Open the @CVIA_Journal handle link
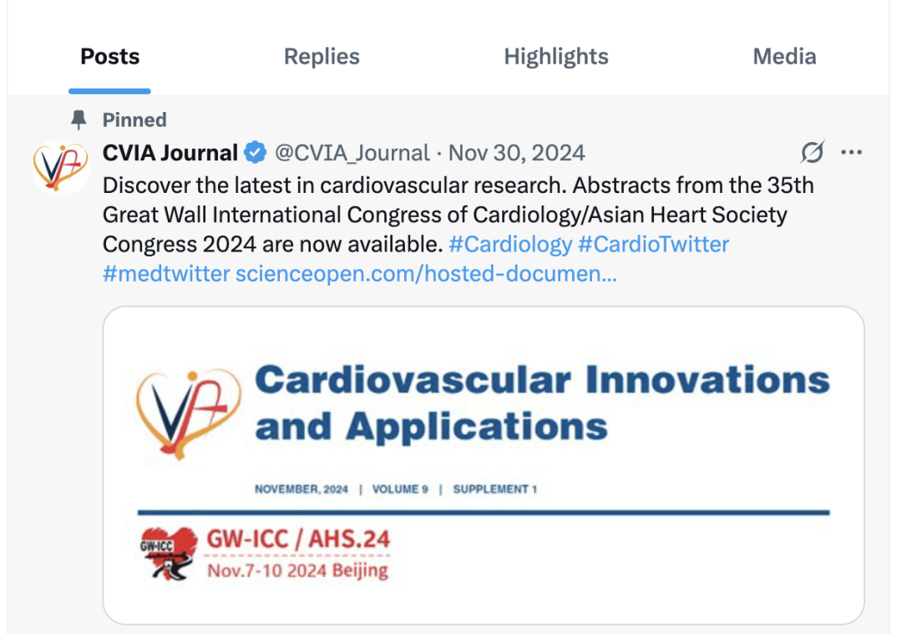 tap(352, 154)
